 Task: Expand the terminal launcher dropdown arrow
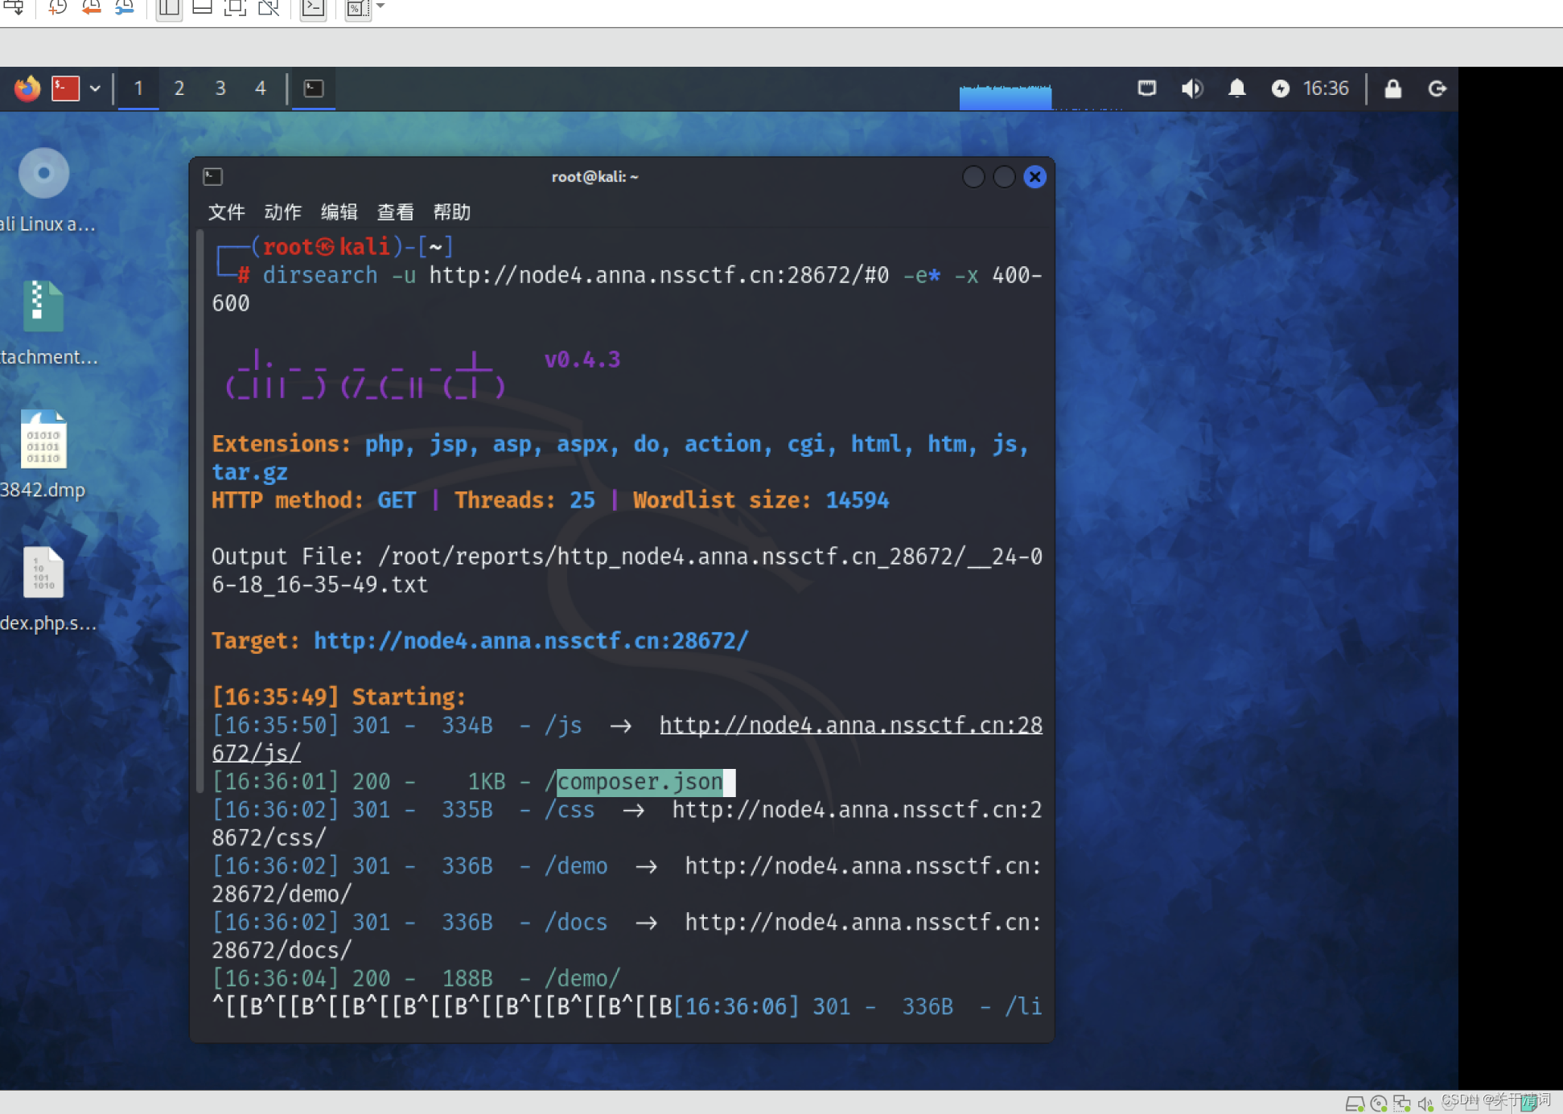(95, 88)
